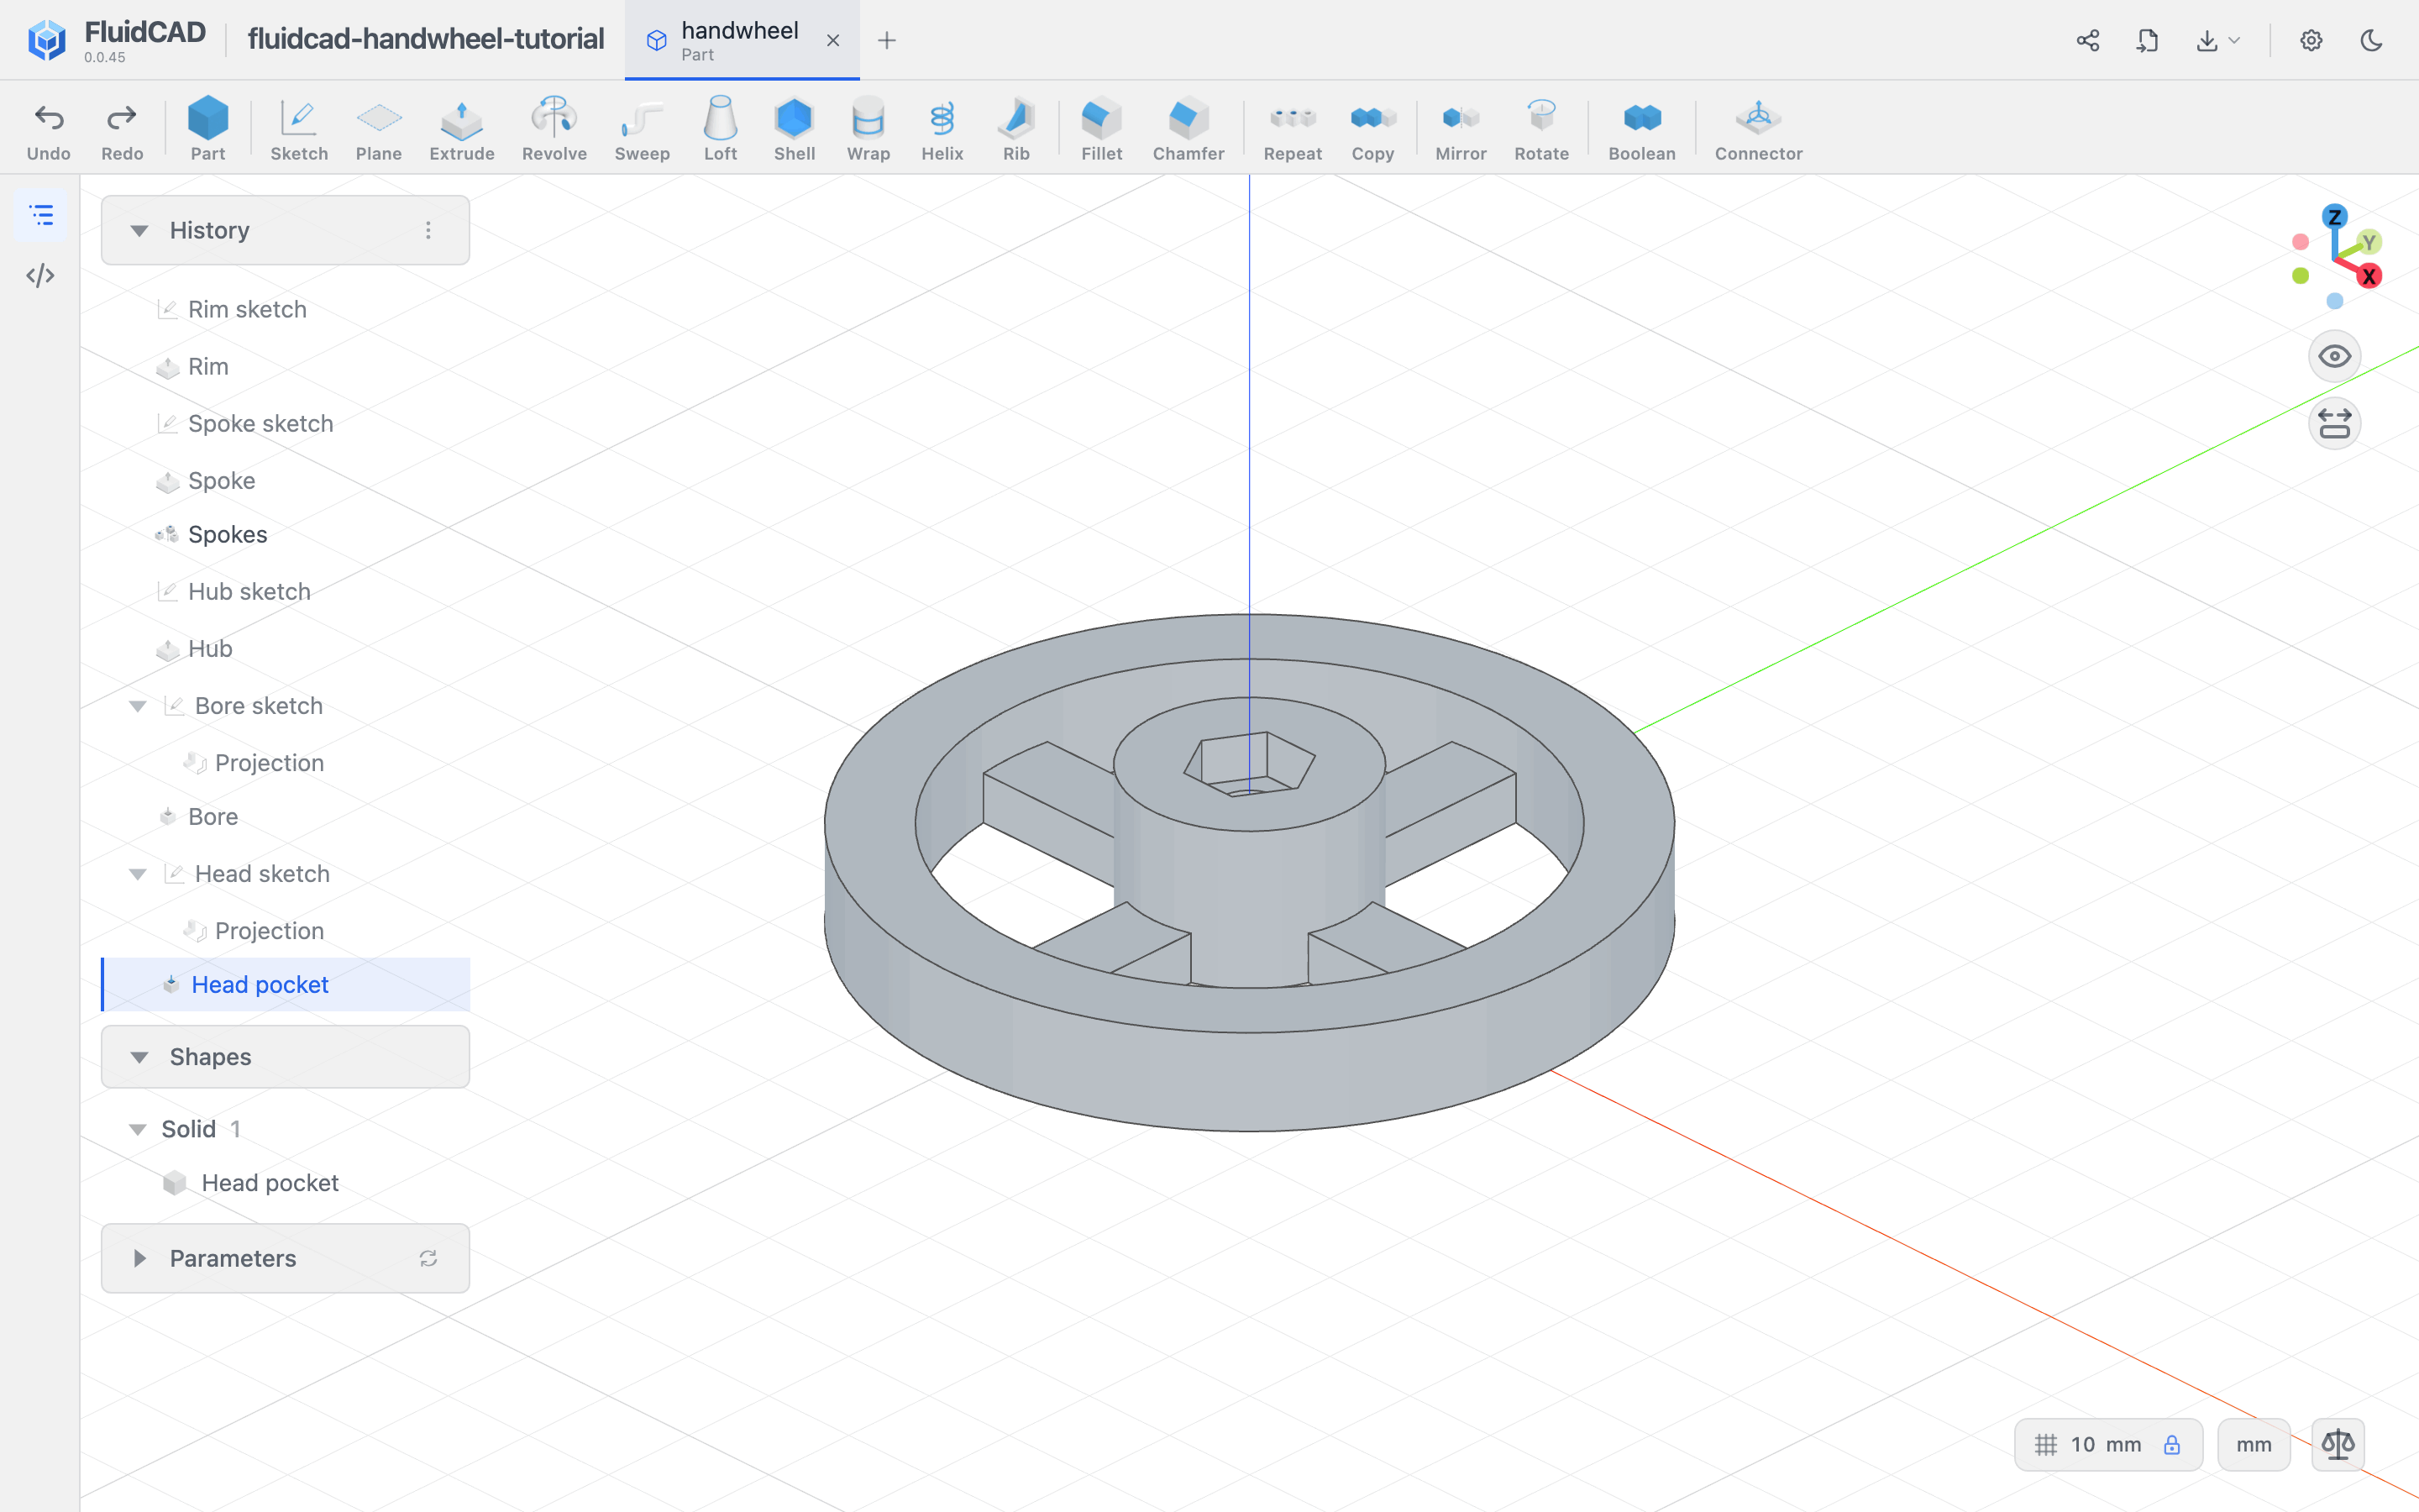Open a new tab with plus

(x=885, y=40)
